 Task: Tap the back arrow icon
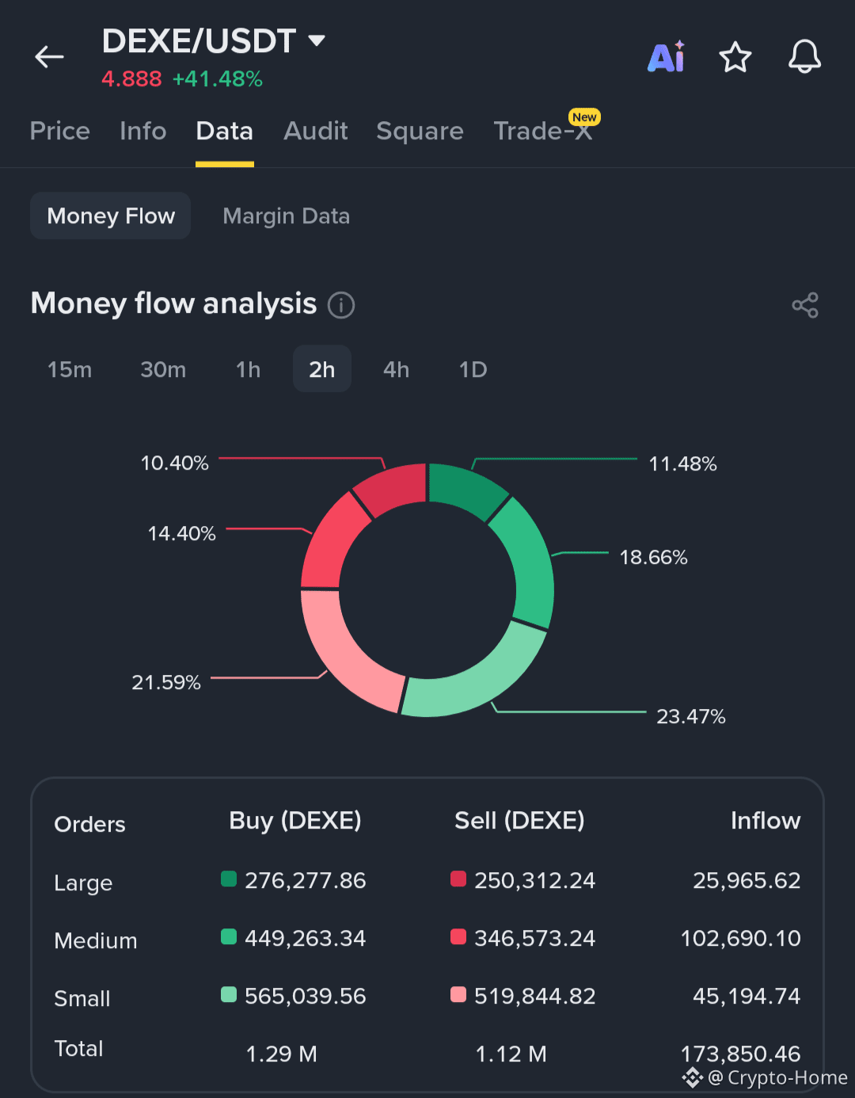click(x=49, y=57)
